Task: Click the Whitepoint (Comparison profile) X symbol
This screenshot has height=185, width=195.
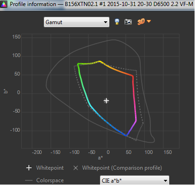Action: [x=76, y=168]
